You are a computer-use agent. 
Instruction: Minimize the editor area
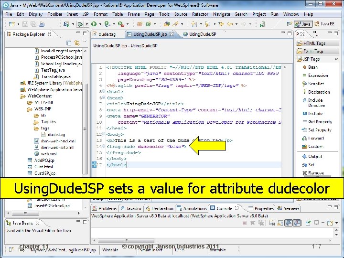point(283,33)
